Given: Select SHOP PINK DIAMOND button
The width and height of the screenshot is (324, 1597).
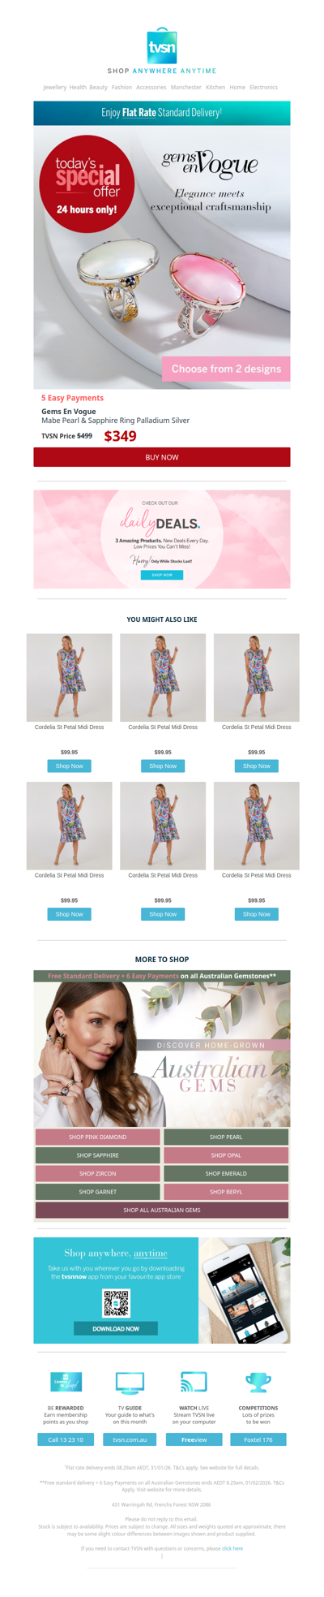Looking at the screenshot, I should tap(97, 1137).
